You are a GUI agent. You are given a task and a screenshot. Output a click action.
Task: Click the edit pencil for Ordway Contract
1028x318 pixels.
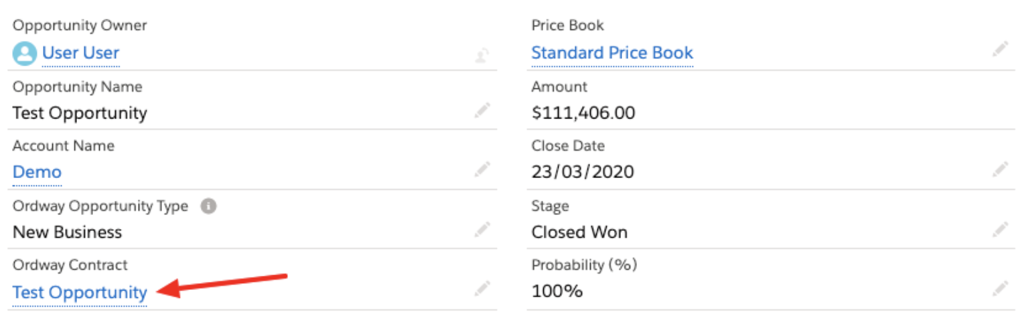(x=482, y=289)
